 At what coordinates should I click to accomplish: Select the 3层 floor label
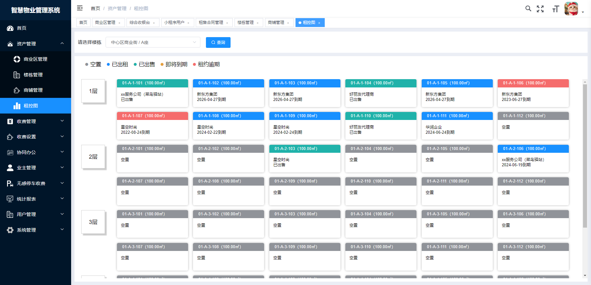click(93, 222)
